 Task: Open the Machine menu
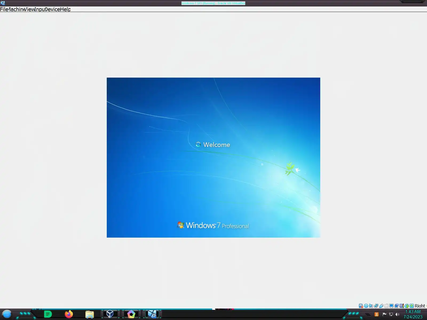pyautogui.click(x=17, y=9)
